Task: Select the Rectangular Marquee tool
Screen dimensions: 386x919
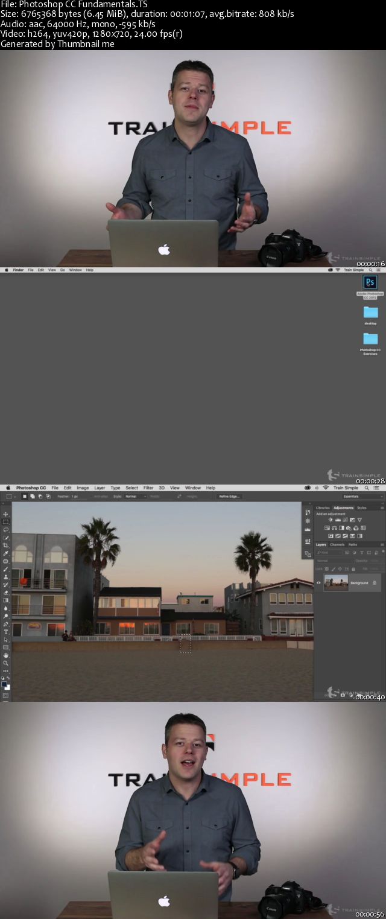Action: [x=5, y=522]
